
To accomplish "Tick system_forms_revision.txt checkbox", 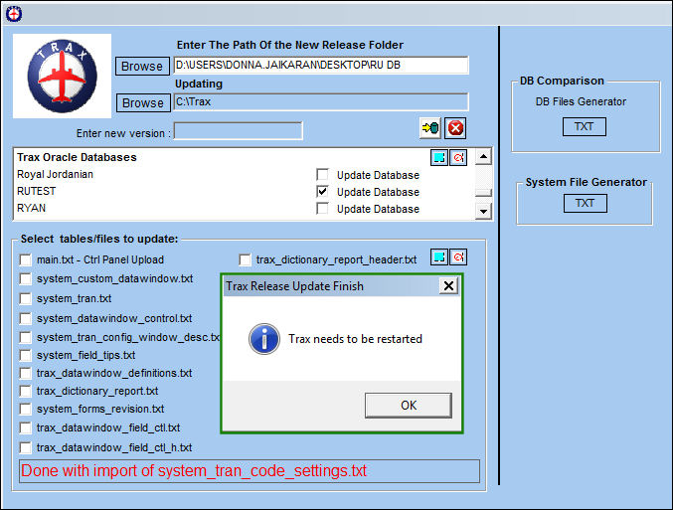I will tap(25, 410).
